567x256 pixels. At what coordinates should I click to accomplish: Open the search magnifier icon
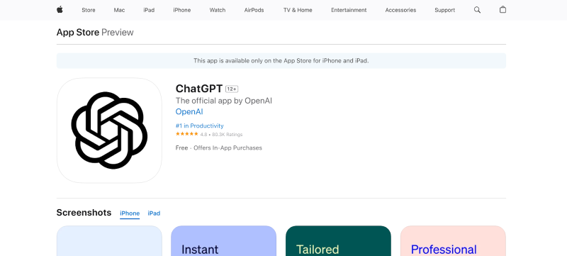tap(477, 10)
